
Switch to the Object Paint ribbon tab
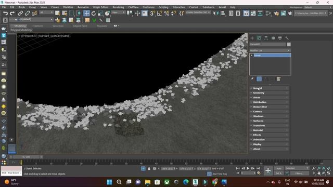point(80,26)
